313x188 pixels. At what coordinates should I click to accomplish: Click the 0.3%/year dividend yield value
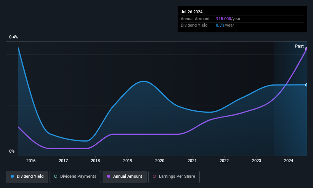coord(225,25)
